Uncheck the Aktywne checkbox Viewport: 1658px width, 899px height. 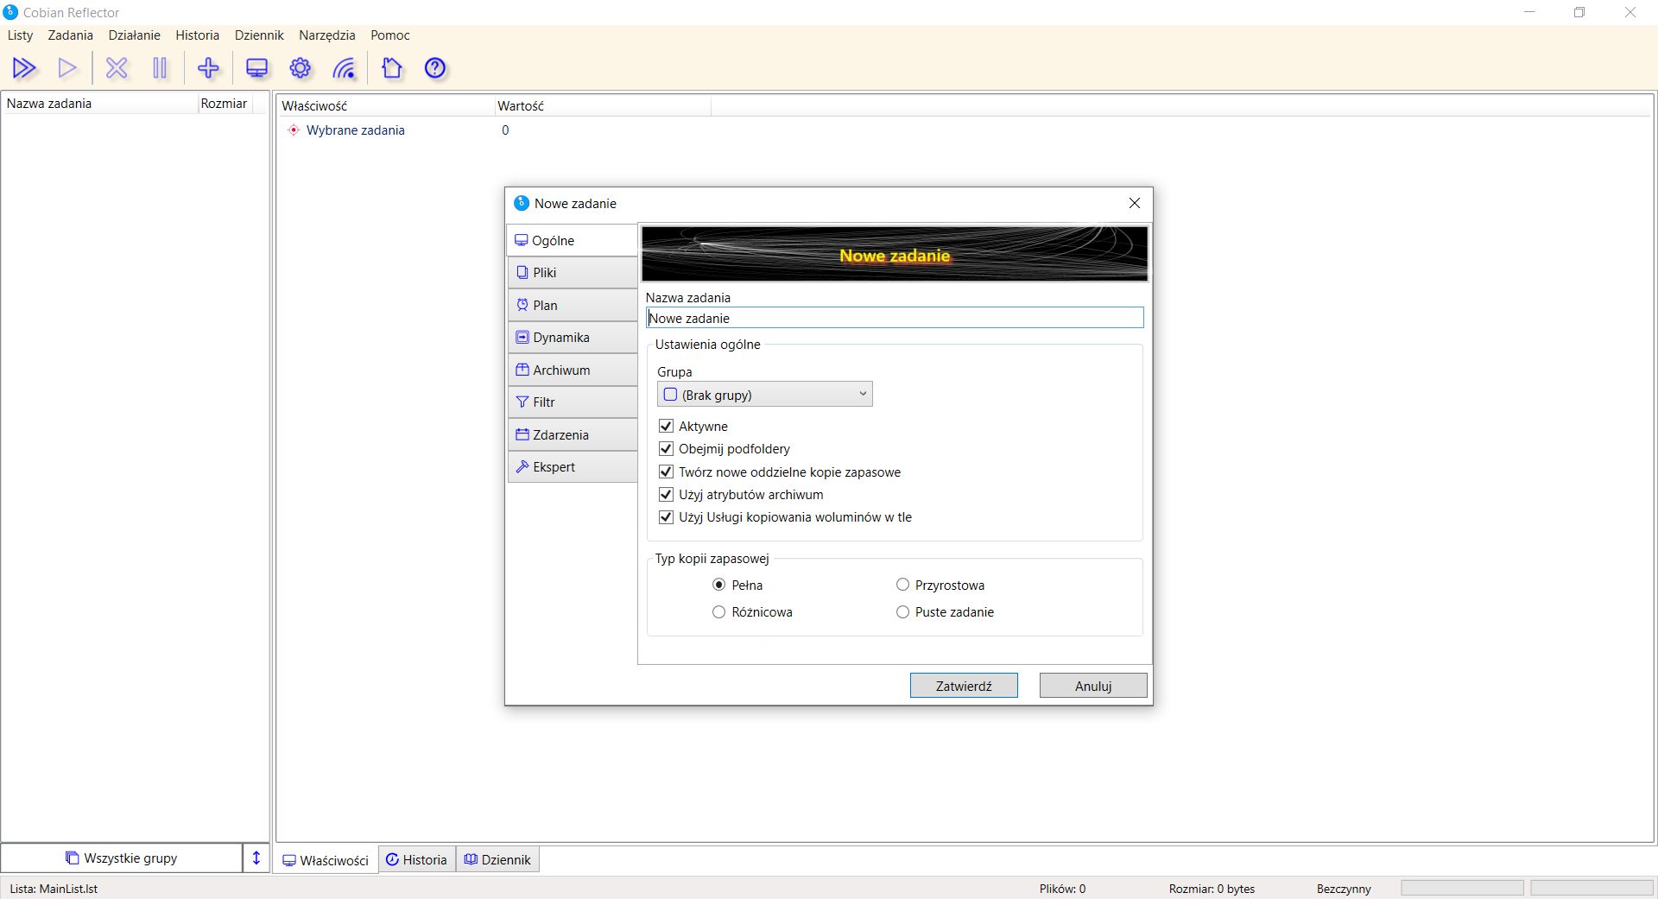pos(666,426)
